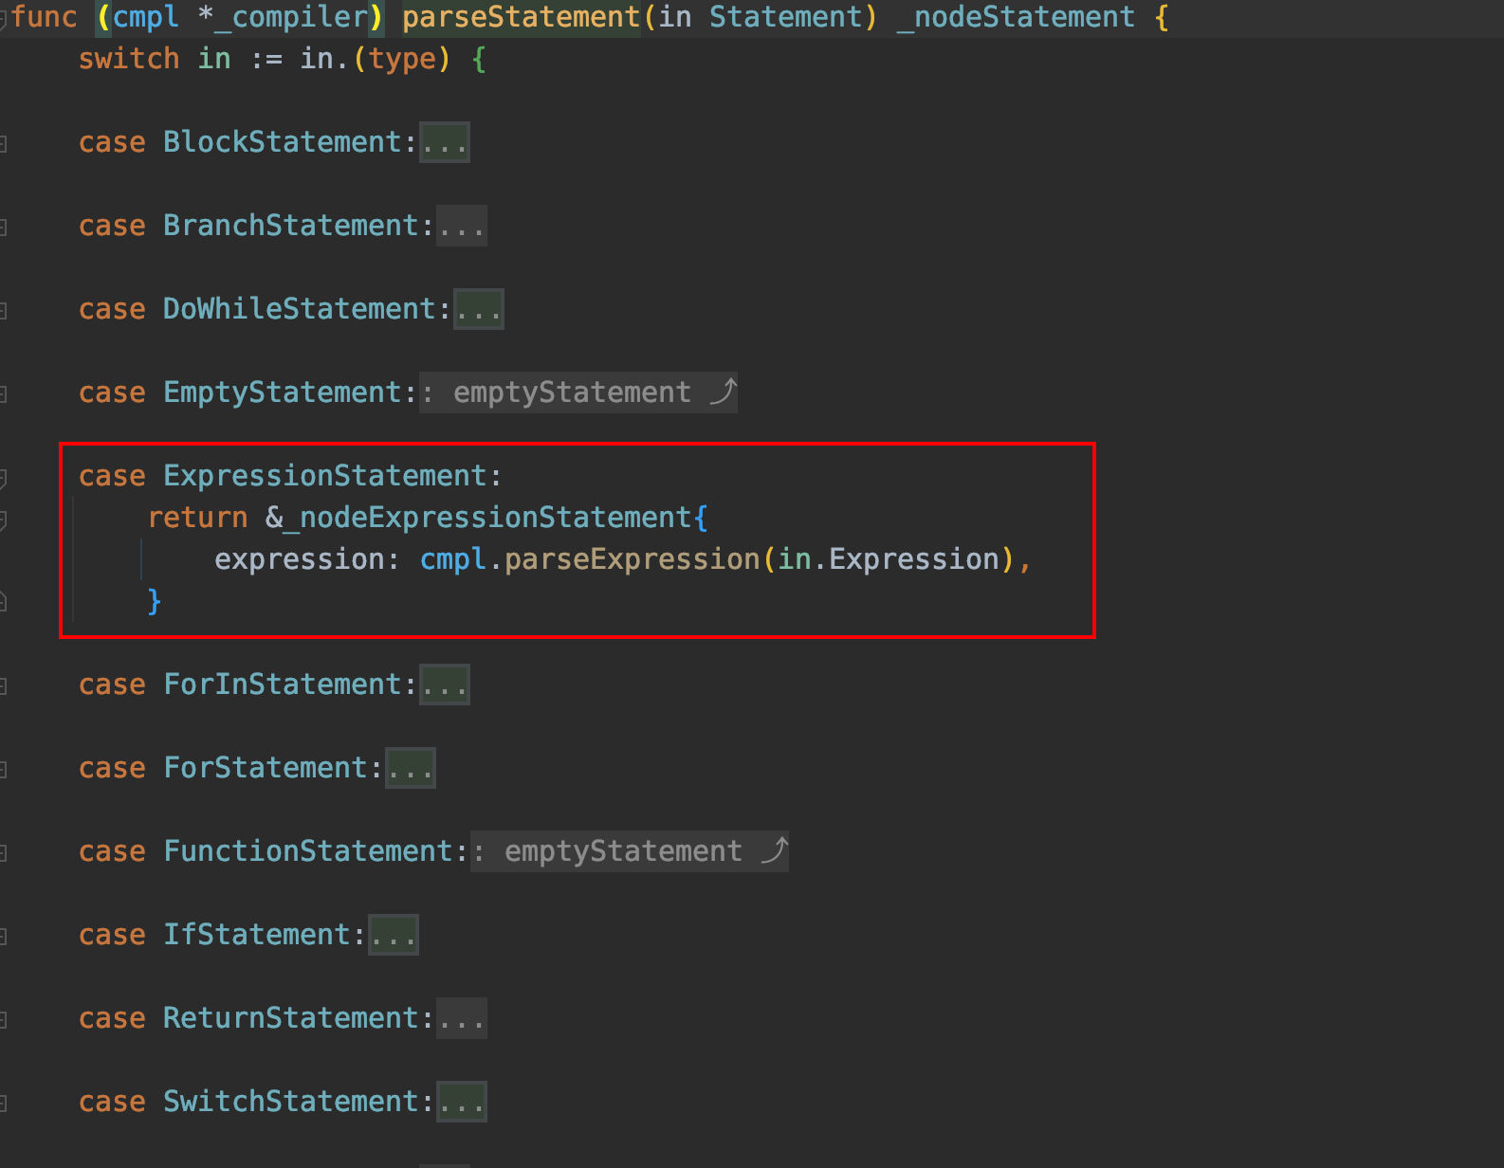This screenshot has width=1504, height=1168.
Task: Collapse gutter fold marker beside return line
Action: 3,520
